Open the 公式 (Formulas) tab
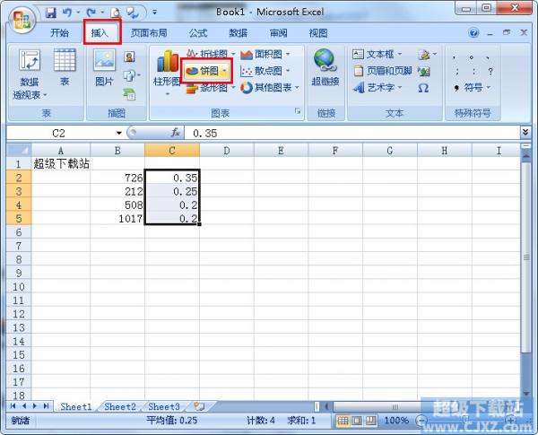 tap(198, 33)
